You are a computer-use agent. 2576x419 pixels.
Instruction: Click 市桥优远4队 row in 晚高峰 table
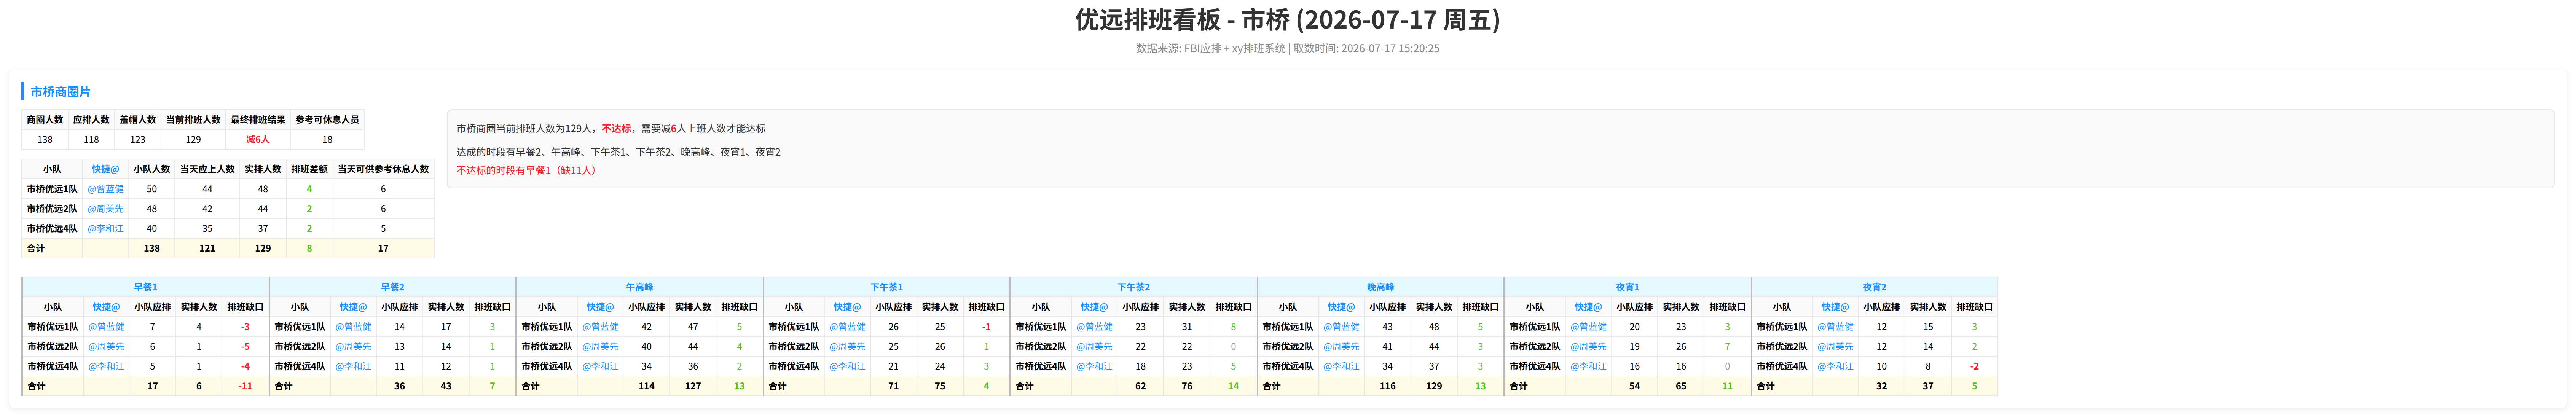pyautogui.click(x=1381, y=367)
